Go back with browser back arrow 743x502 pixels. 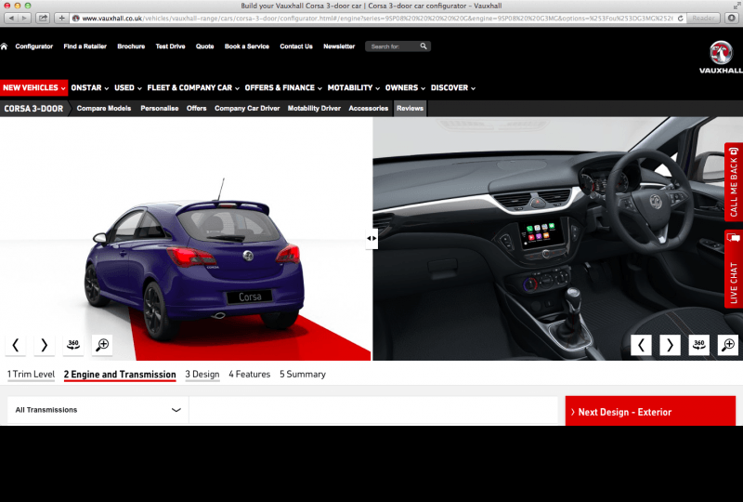11,18
